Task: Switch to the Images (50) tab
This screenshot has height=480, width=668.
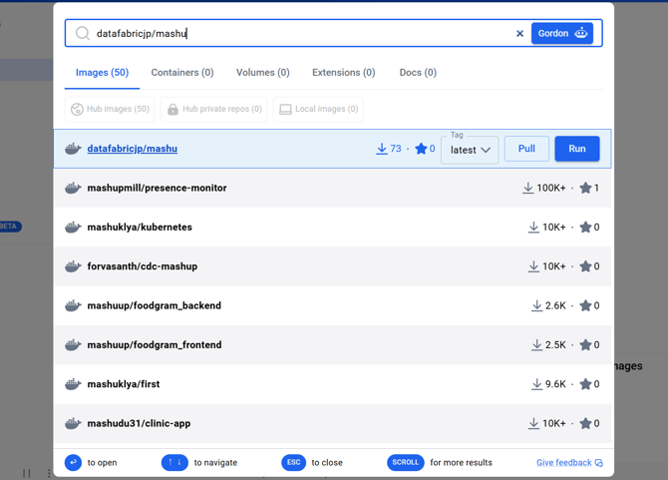Action: pyautogui.click(x=102, y=73)
